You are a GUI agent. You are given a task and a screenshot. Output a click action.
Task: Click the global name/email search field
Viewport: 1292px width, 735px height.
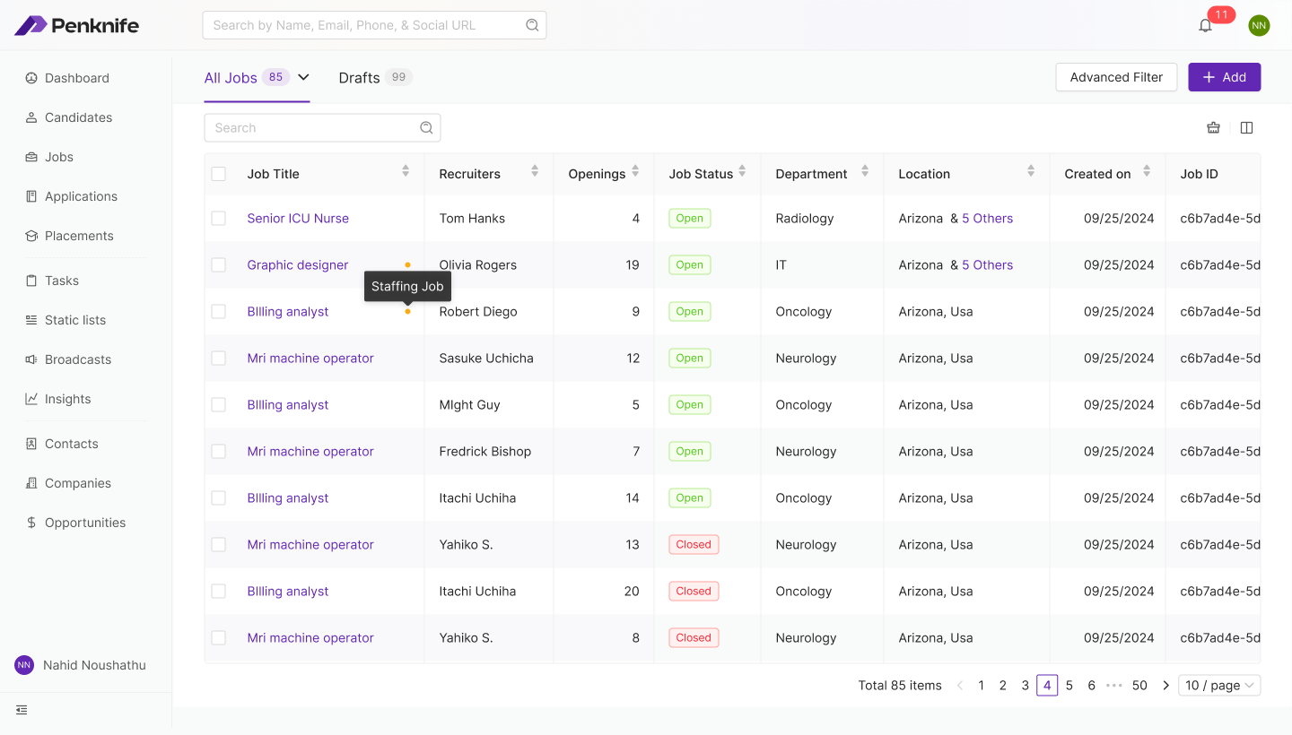pyautogui.click(x=374, y=25)
